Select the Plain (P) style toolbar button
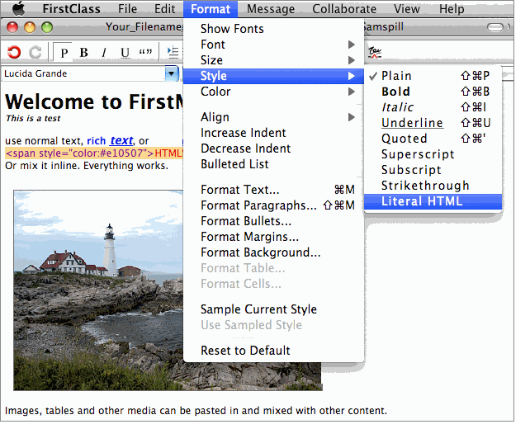 pyautogui.click(x=64, y=52)
